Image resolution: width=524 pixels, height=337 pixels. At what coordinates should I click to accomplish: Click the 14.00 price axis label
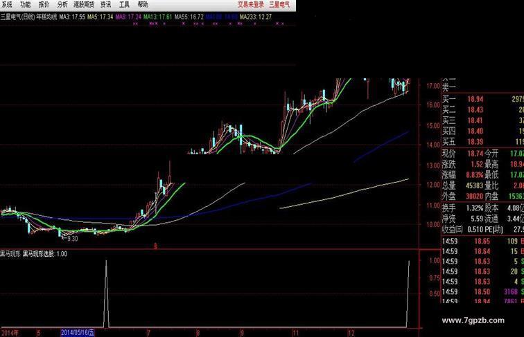433,145
